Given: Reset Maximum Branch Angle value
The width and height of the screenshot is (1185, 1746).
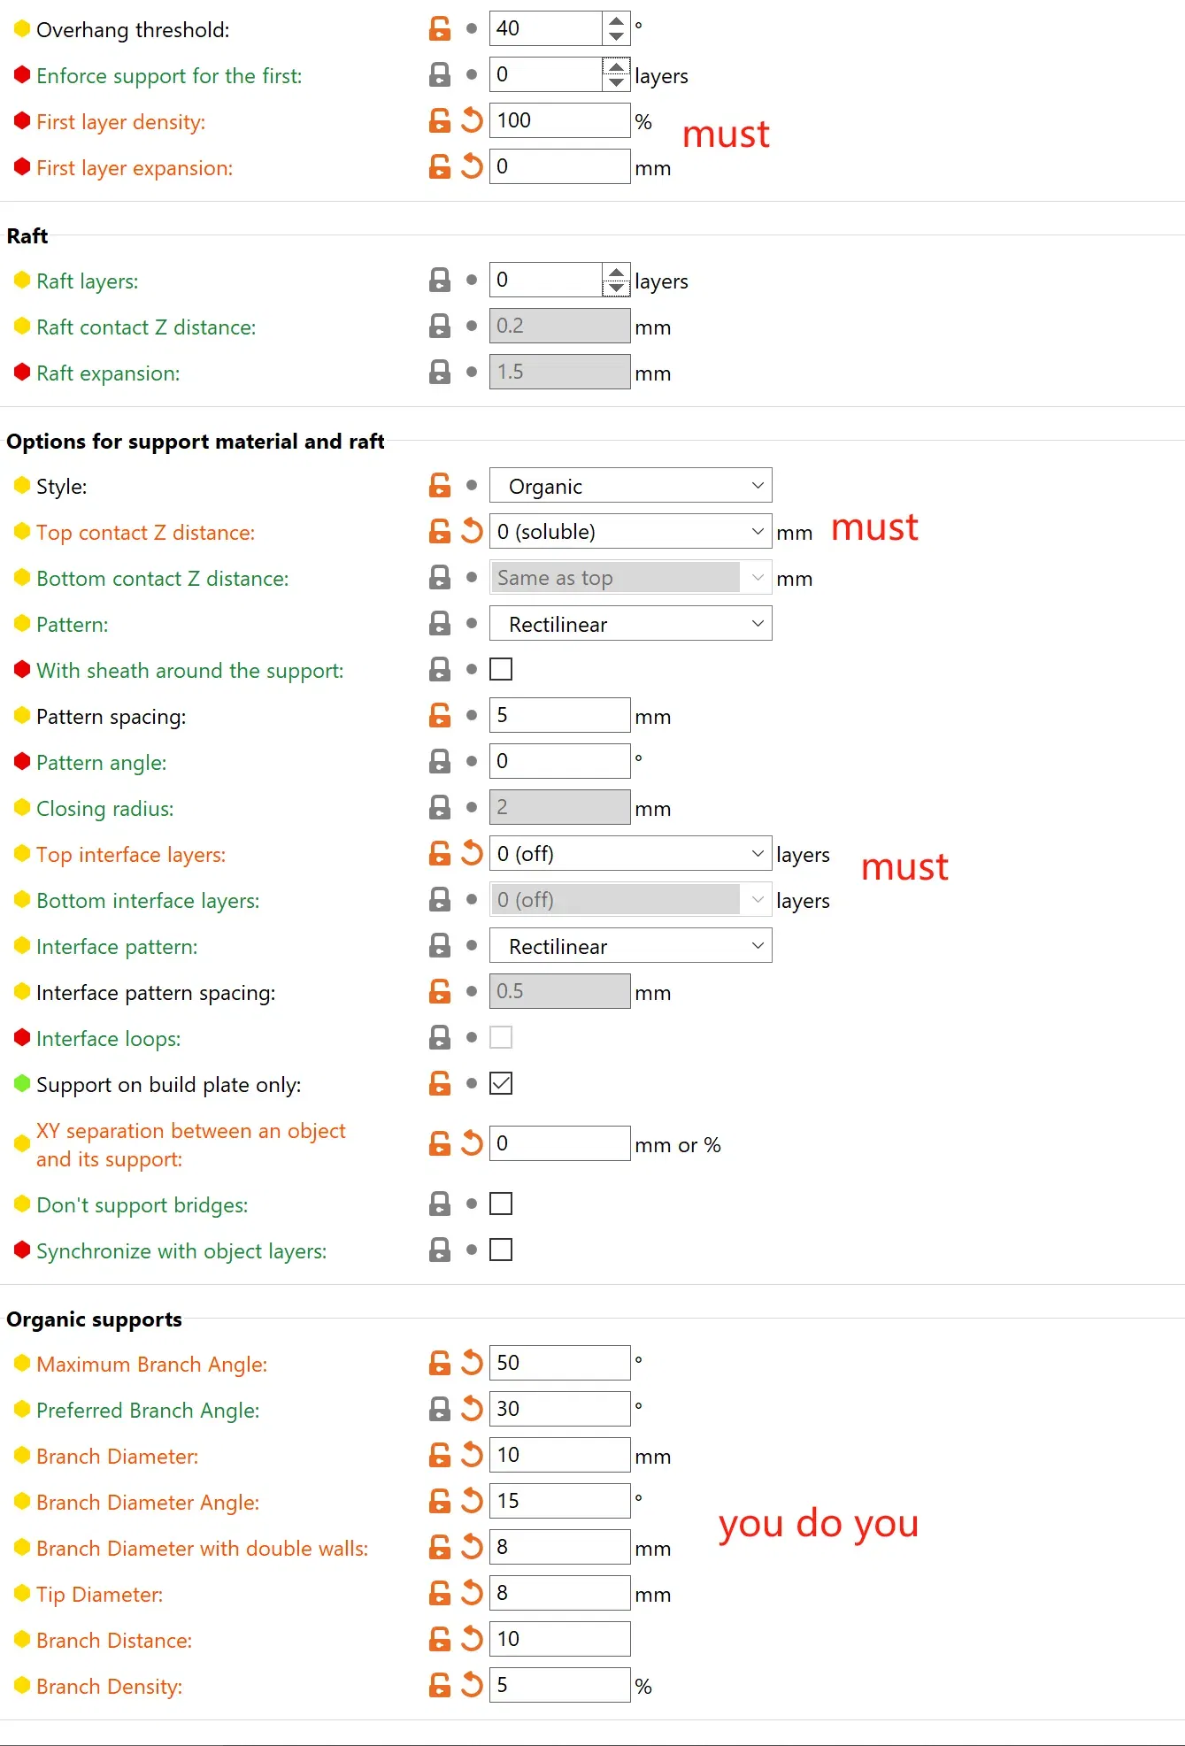Looking at the screenshot, I should (x=472, y=1363).
